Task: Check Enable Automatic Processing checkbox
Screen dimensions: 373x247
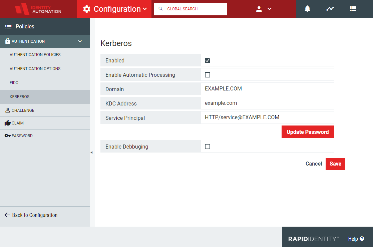Action: coord(208,75)
